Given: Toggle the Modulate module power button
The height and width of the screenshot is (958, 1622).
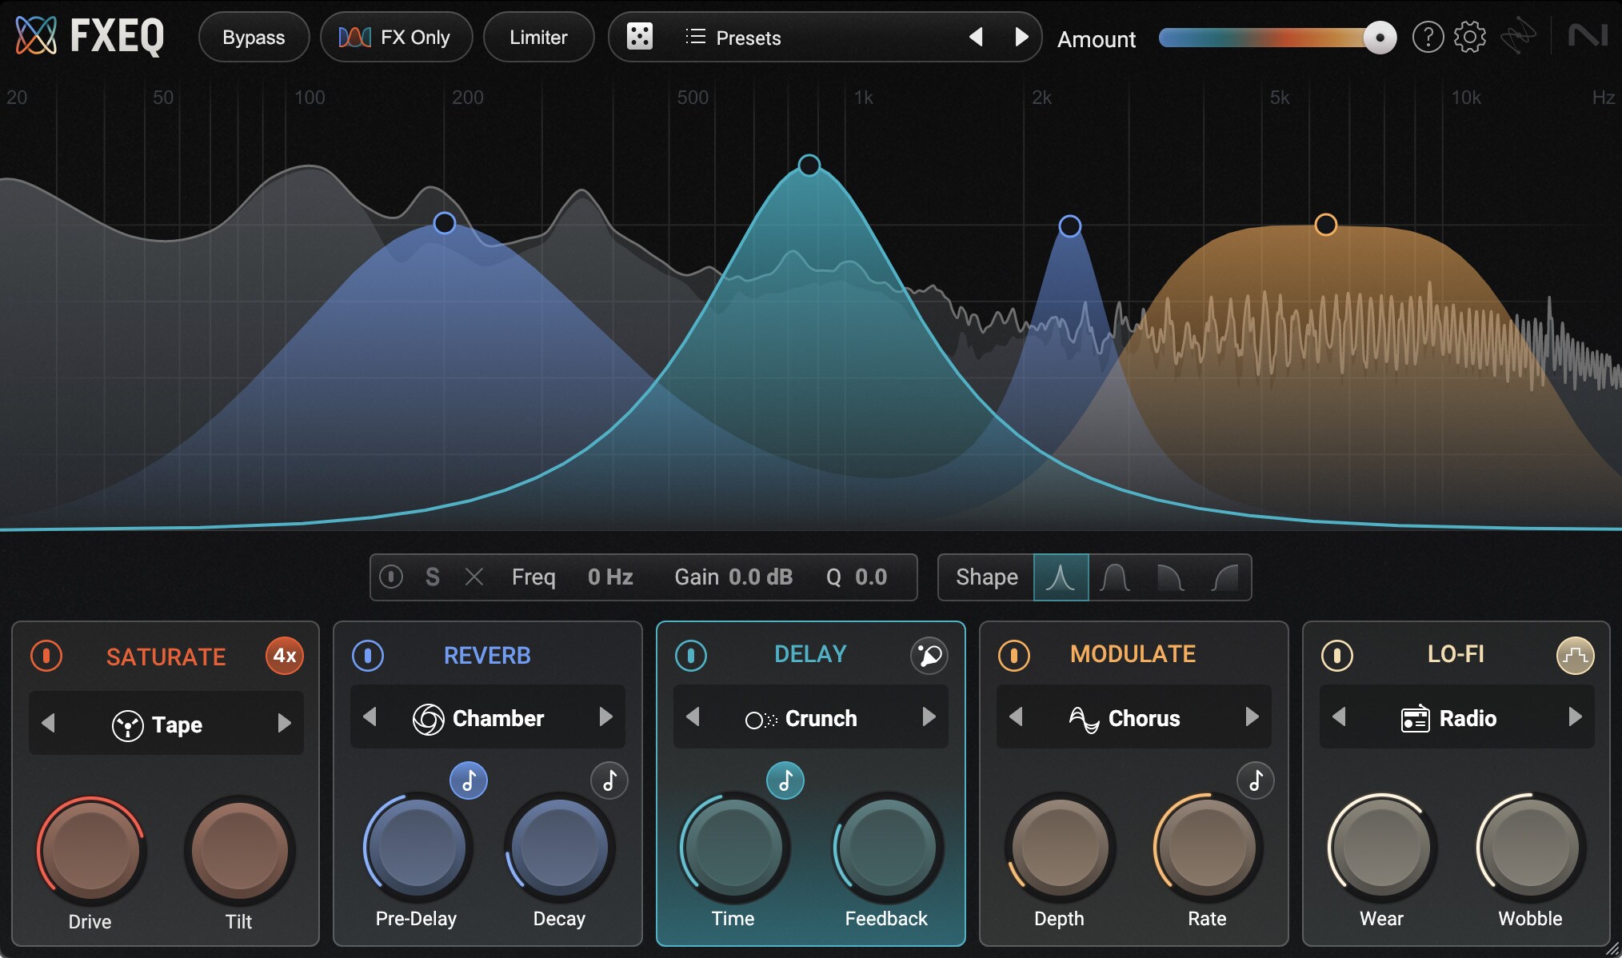Looking at the screenshot, I should pos(1013,656).
